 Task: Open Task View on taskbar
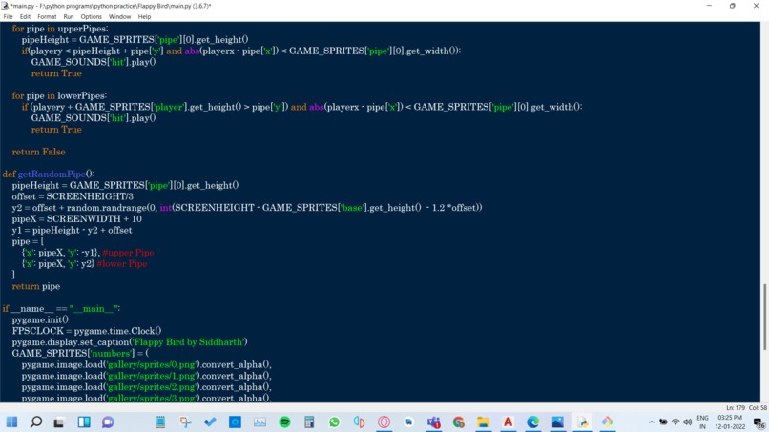tap(59, 422)
